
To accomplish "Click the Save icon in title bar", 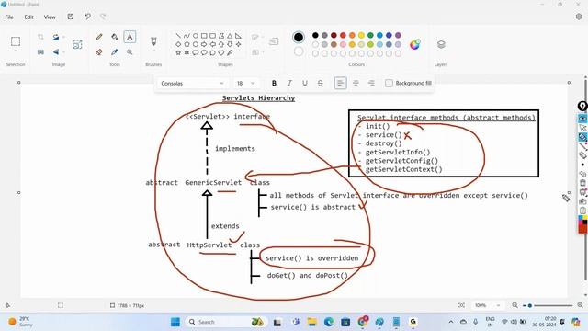I will pyautogui.click(x=71, y=17).
